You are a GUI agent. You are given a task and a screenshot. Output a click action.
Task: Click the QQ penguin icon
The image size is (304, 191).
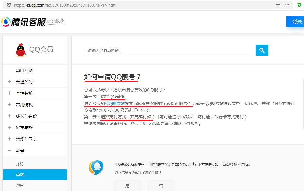point(21,50)
